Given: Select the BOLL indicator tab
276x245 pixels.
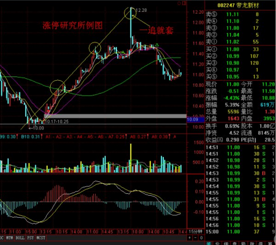Looking at the screenshot, I should click(20, 238).
